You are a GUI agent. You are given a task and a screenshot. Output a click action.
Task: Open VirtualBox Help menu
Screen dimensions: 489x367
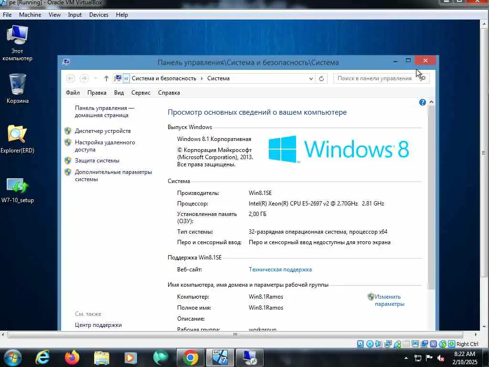(122, 15)
